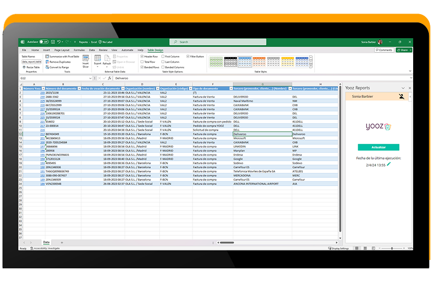Click Convert to Range tool

[58, 67]
